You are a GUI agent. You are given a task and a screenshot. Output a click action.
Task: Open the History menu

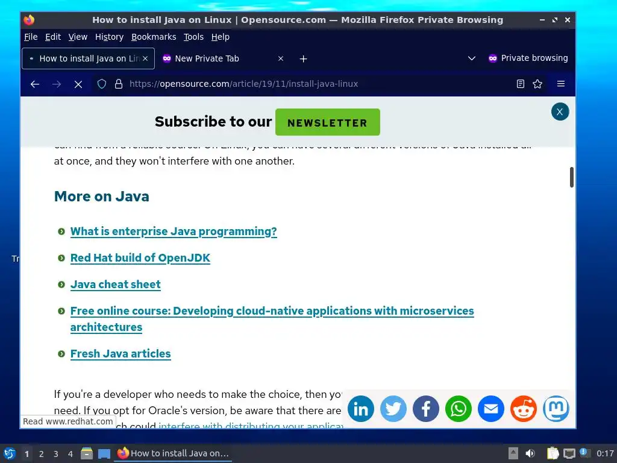[x=110, y=37]
